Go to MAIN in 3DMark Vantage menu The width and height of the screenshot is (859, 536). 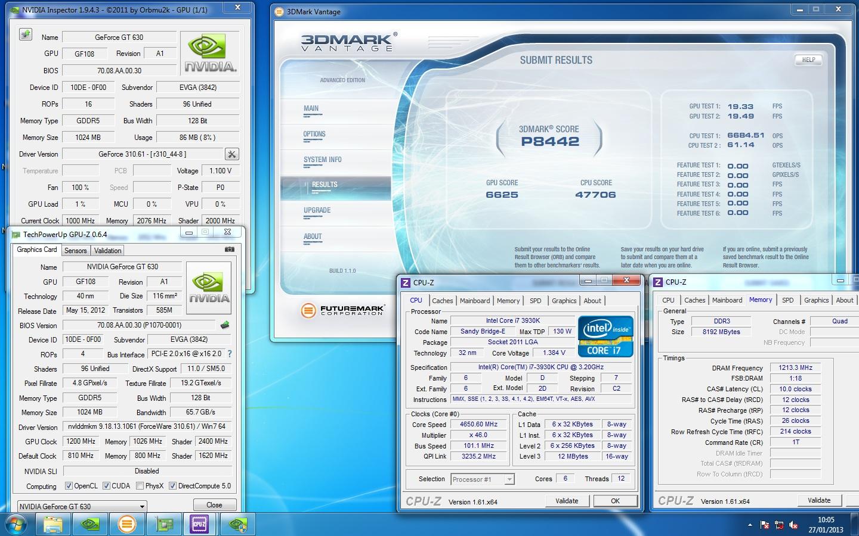point(311,108)
